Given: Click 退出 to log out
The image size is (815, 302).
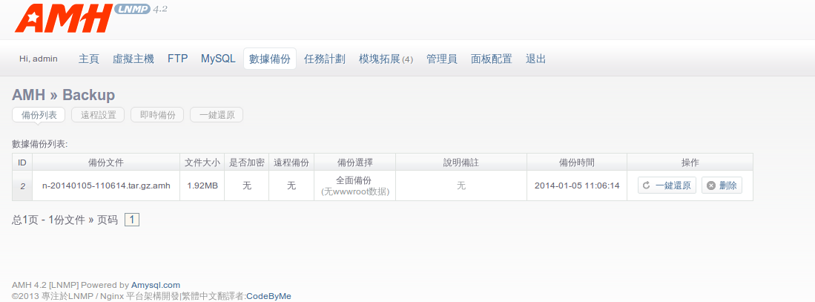Looking at the screenshot, I should (536, 59).
